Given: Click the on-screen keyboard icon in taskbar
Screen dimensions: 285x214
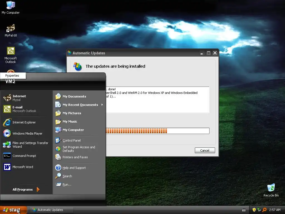Looking at the screenshot, I should pos(244,210).
